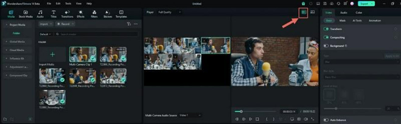Open the Stickers panel
Screen dimensions: 401x124
[x=108, y=14]
